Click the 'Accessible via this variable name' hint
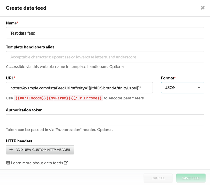The height and width of the screenshot is (186, 210). (66, 67)
